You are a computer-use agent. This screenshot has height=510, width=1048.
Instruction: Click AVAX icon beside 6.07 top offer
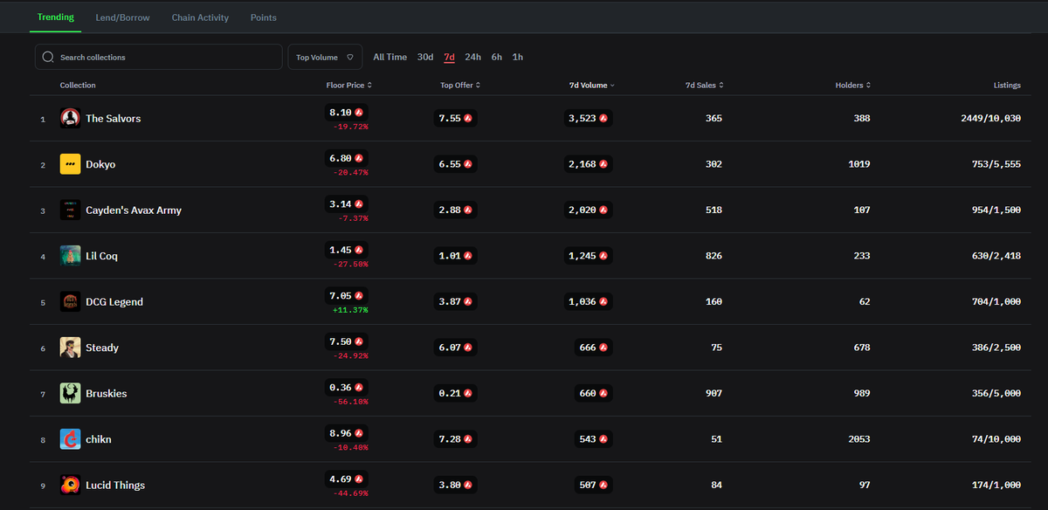coord(468,348)
